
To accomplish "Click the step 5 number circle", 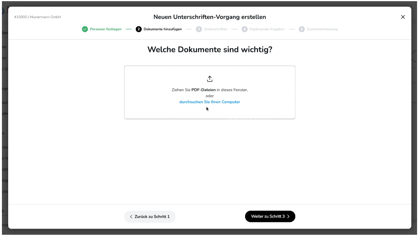I will coord(302,29).
